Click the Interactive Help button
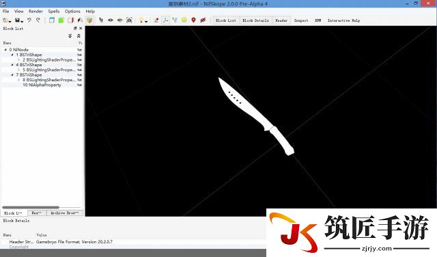This screenshot has height=257, width=437. (343, 21)
